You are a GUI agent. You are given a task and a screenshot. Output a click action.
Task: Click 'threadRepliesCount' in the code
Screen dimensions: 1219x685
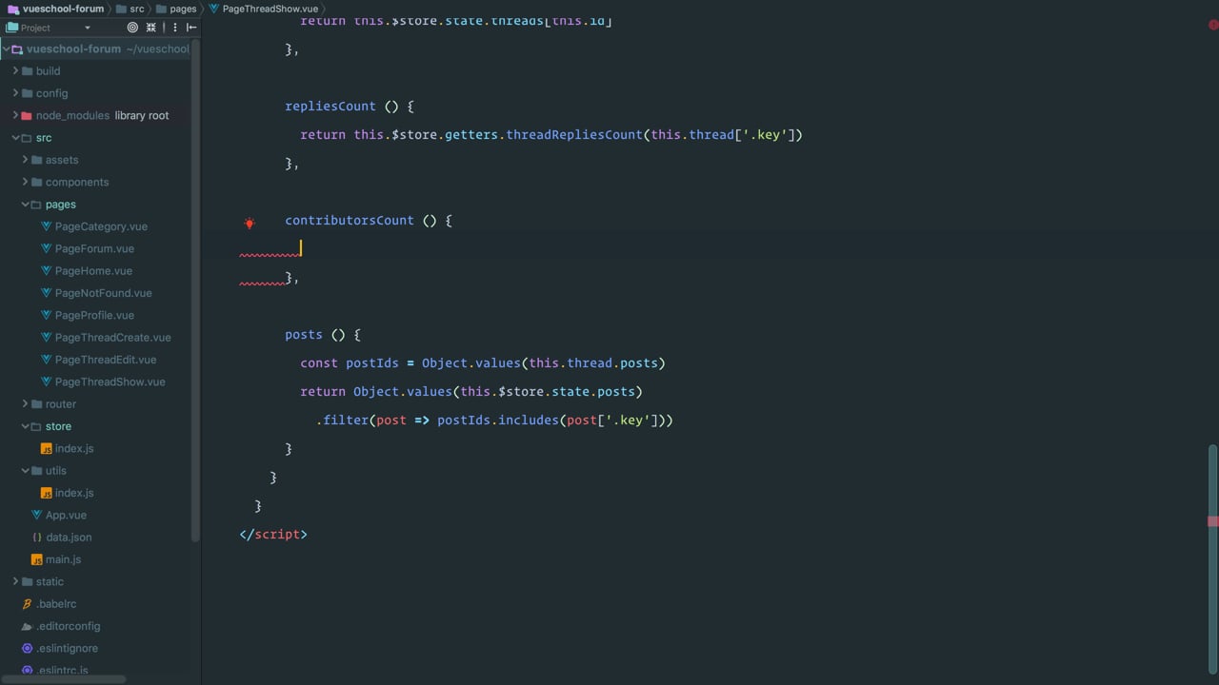coord(574,134)
